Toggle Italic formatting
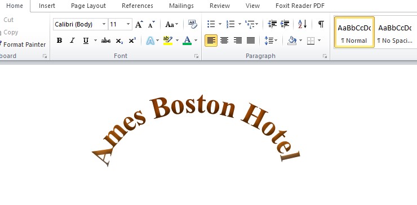The width and height of the screenshot is (417, 205). pos(72,41)
